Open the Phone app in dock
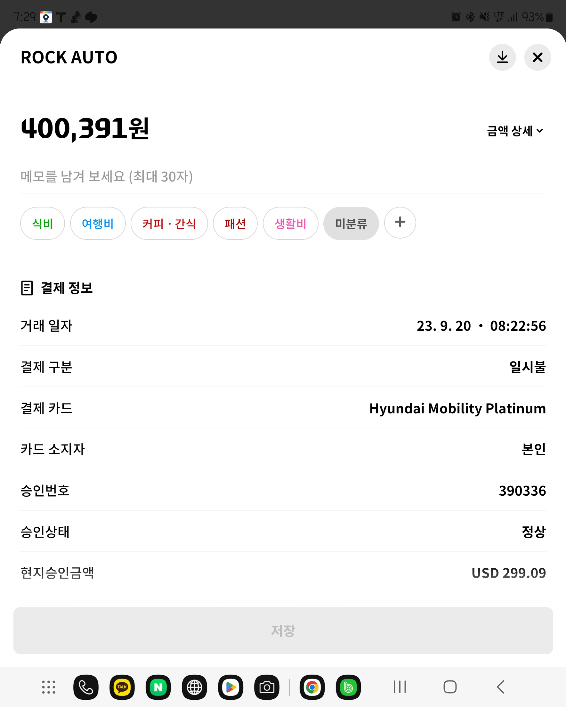Screen dimensions: 566x707 86,687
